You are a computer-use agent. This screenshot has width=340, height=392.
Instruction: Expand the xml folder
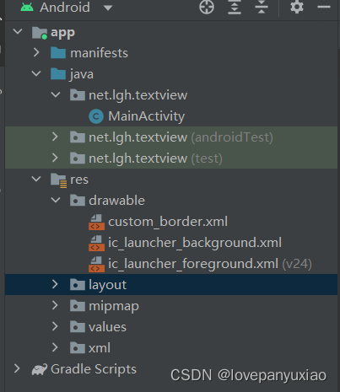coord(55,347)
